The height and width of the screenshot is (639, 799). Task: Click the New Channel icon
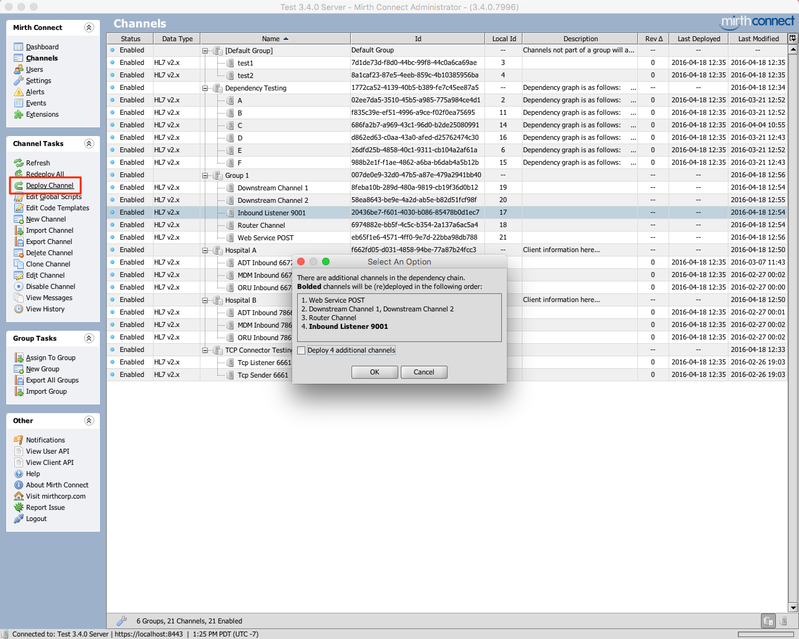(x=19, y=219)
